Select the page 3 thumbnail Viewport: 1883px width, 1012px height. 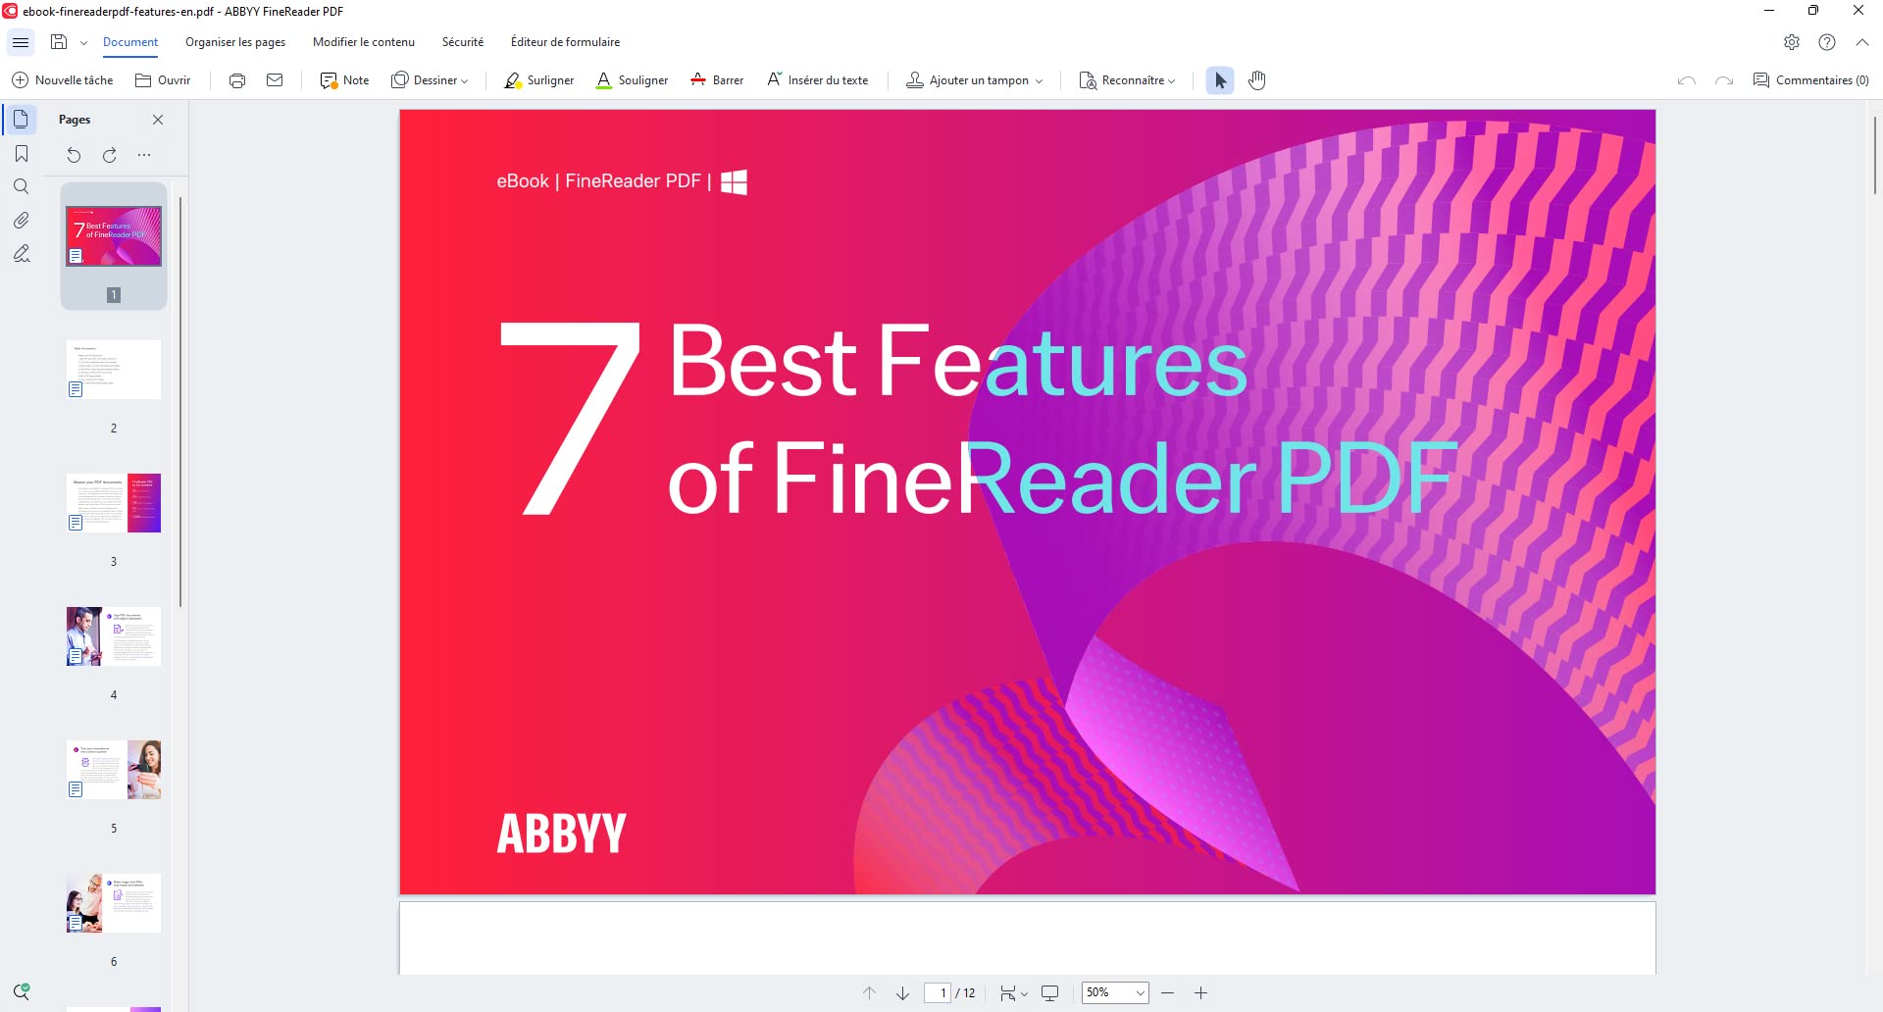tap(114, 503)
